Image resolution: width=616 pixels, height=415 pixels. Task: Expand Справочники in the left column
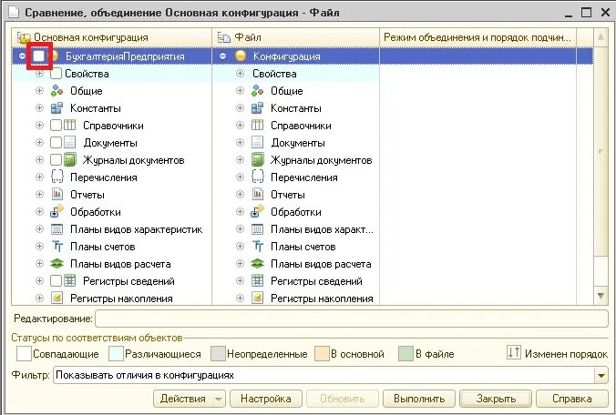(39, 125)
